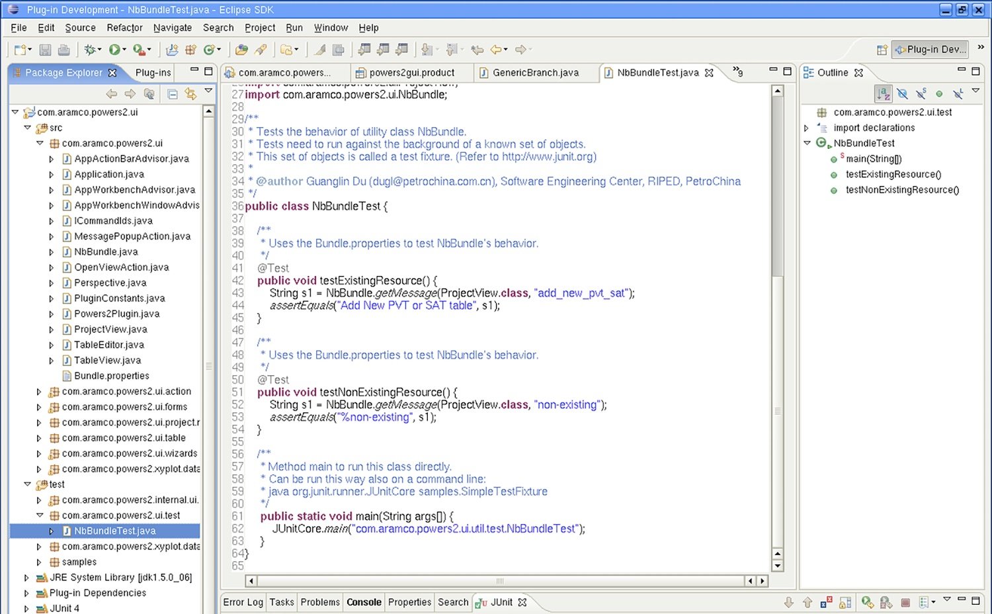Screen dimensions: 992x614
Task: Click the editor's vertical scrollbar down arrow
Action: click(778, 566)
